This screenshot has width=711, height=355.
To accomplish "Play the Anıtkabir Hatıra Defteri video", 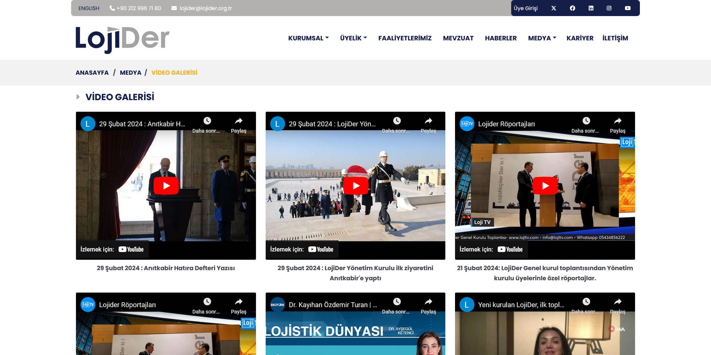I will tap(166, 186).
